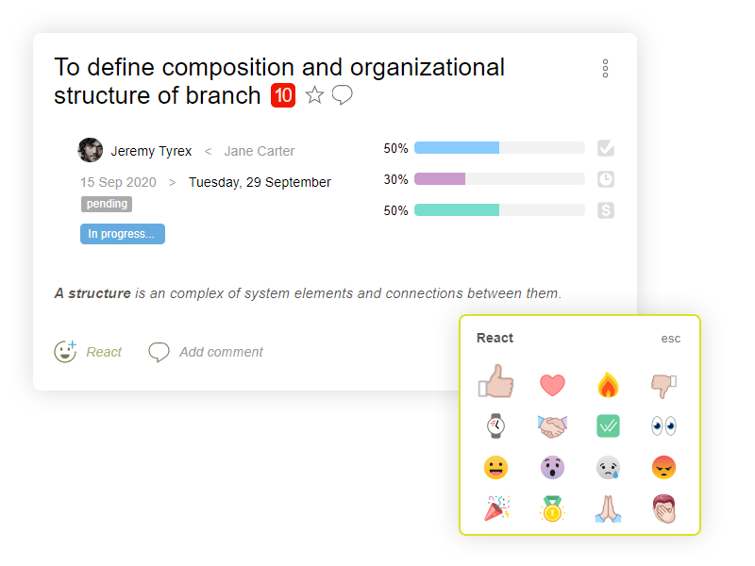Select the thumbs down reaction

pos(664,386)
